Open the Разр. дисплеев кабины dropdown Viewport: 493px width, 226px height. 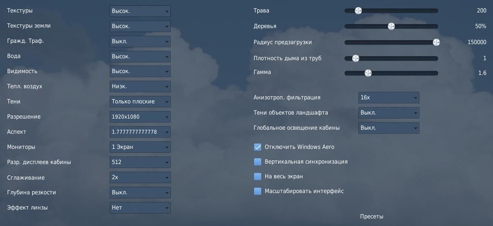140,162
